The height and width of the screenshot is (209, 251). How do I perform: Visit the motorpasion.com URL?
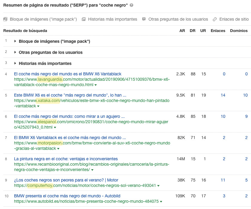tap(92, 146)
